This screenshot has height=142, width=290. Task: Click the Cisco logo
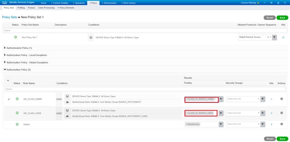coord(4,3)
